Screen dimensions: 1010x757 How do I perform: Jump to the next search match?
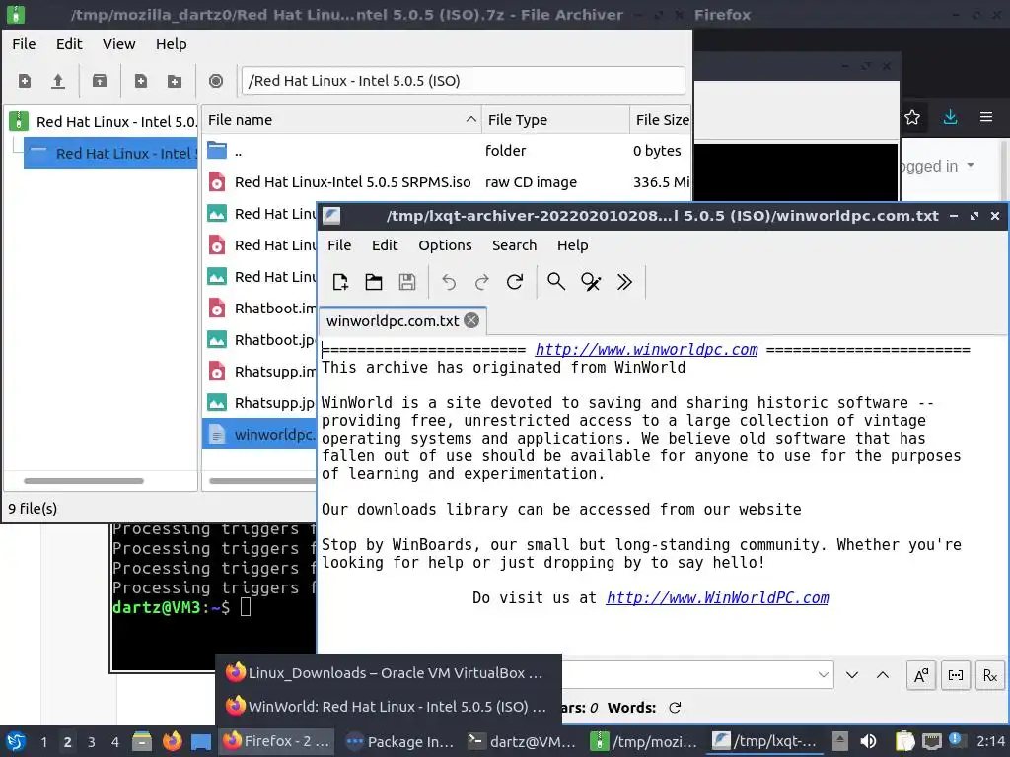pos(851,675)
